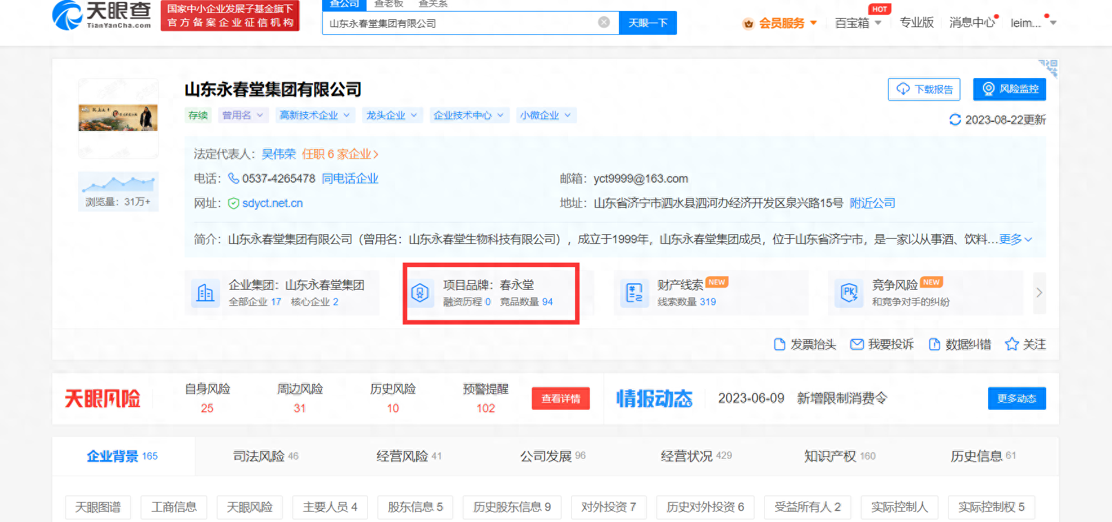Click the 天眼一下 search button

tap(648, 23)
